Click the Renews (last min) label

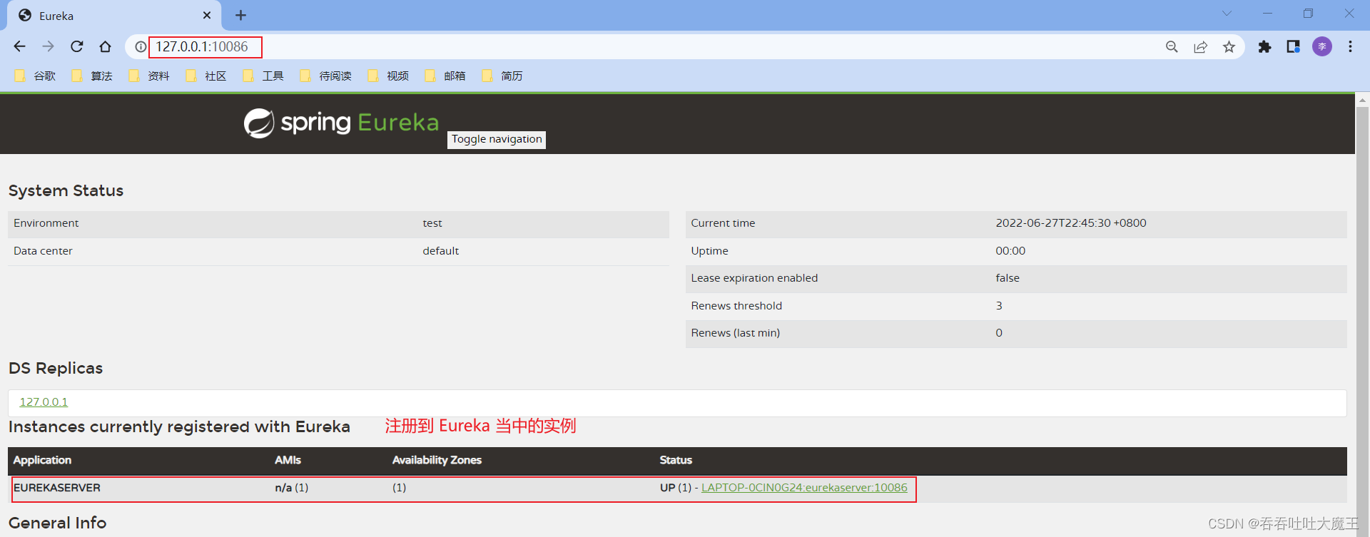(735, 333)
